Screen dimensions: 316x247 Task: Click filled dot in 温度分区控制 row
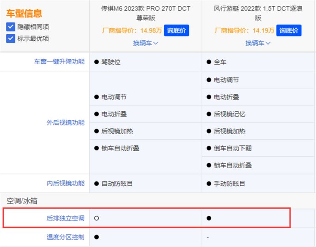[96, 237]
